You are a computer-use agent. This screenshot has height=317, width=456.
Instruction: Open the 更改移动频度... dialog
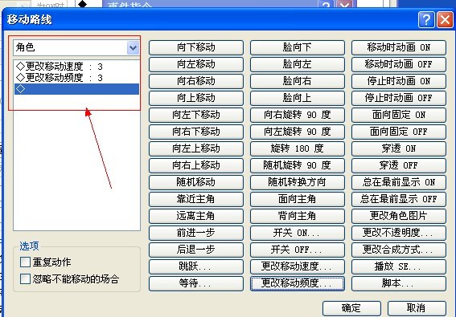click(298, 283)
